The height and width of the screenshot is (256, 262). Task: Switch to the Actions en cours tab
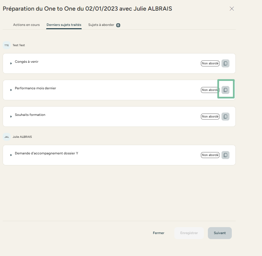[26, 25]
